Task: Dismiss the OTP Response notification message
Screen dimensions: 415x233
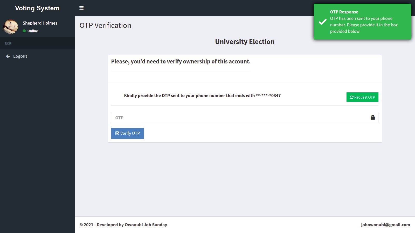Action: (x=362, y=22)
